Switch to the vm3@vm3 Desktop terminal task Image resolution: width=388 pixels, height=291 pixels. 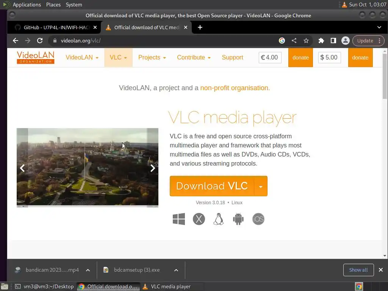(x=45, y=286)
